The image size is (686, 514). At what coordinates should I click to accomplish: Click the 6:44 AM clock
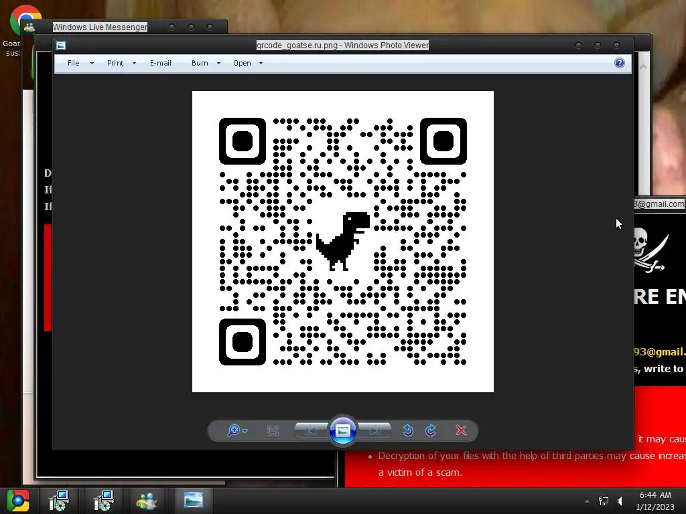655,495
